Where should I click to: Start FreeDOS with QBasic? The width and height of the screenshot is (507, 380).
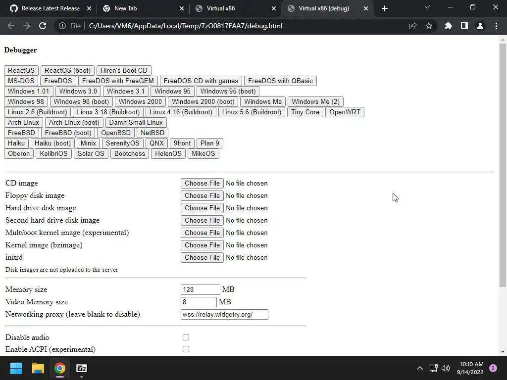tap(280, 81)
